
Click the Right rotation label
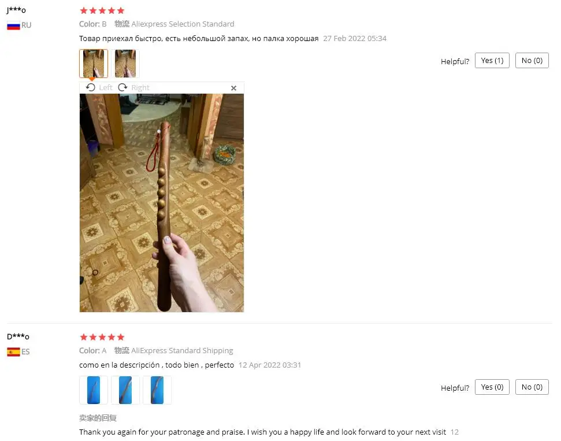(x=140, y=88)
